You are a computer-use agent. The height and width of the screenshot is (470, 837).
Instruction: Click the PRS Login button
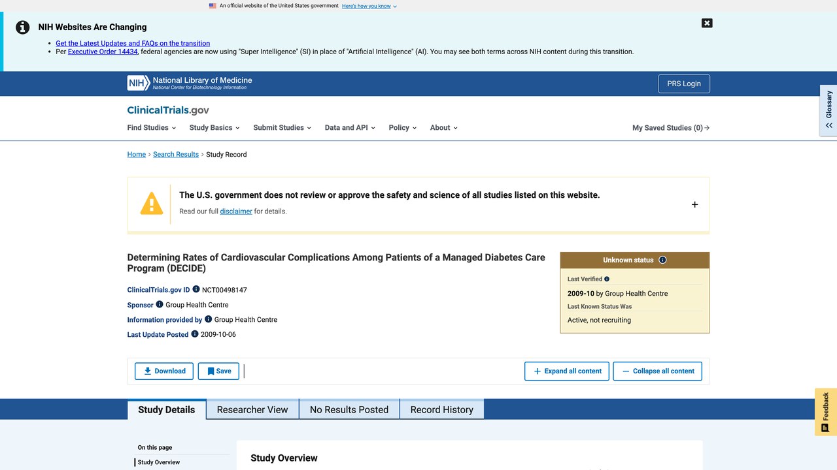click(x=684, y=84)
